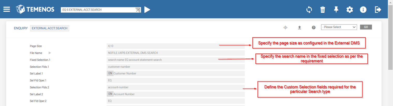393x106 pixels.
Task: Click the Page Size field
Action: click(175, 46)
